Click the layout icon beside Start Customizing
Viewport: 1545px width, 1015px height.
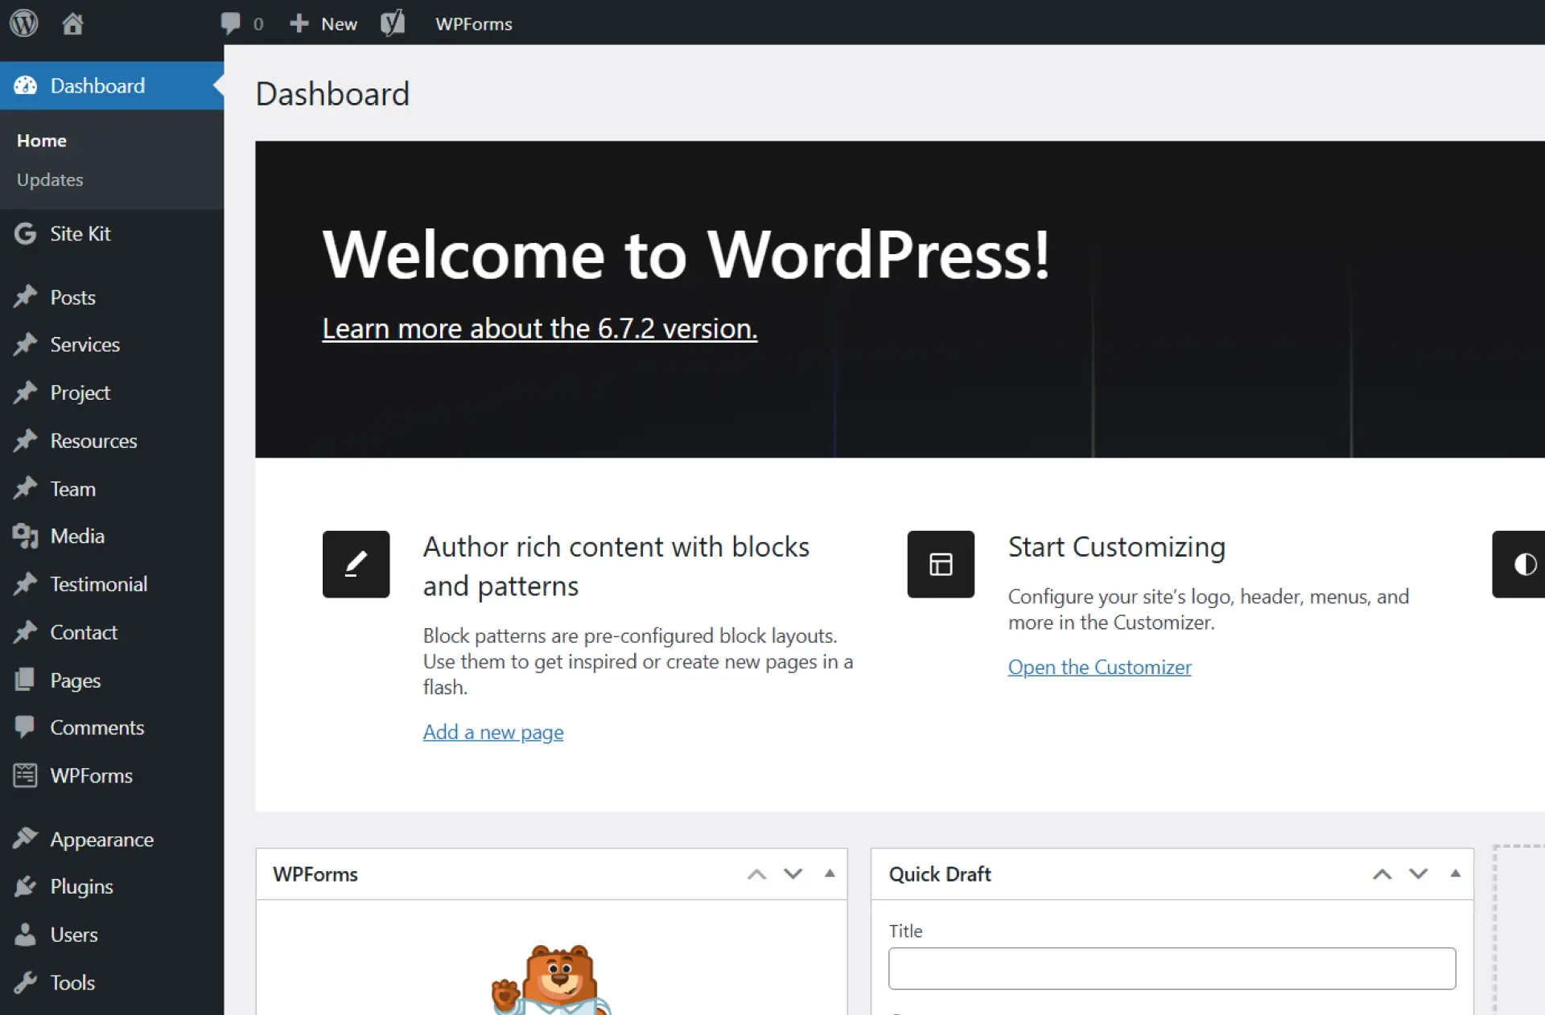tap(941, 564)
